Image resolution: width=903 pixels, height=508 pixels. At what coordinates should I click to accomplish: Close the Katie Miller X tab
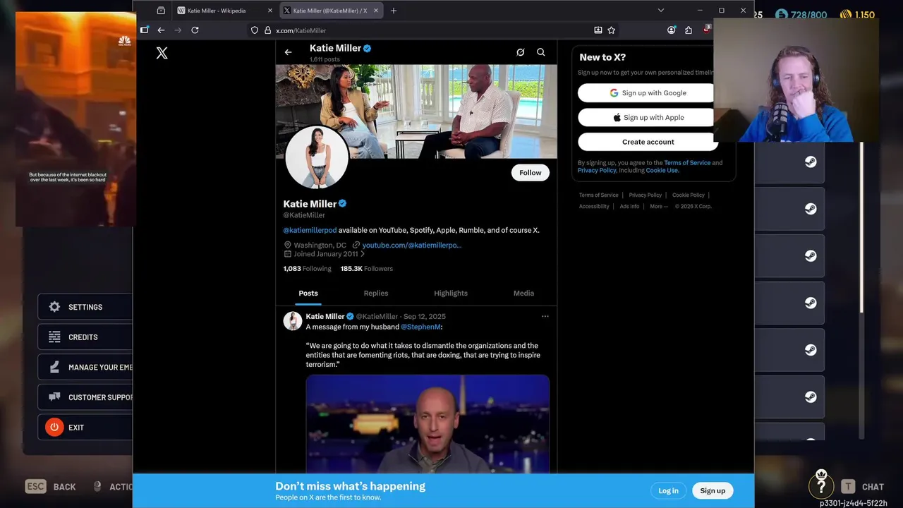point(376,11)
